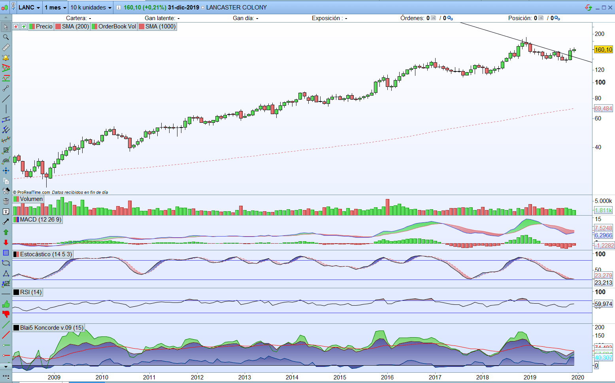
Task: Select the green thumbs-up marker
Action: click(6, 304)
